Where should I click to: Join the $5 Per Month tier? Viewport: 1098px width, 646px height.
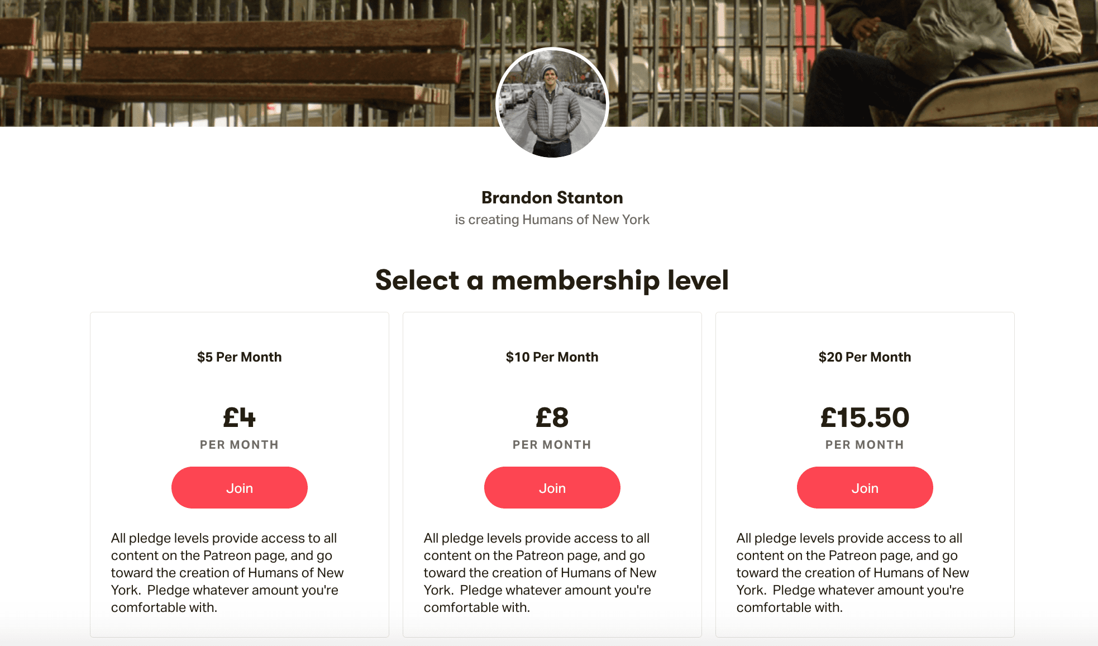coord(239,488)
